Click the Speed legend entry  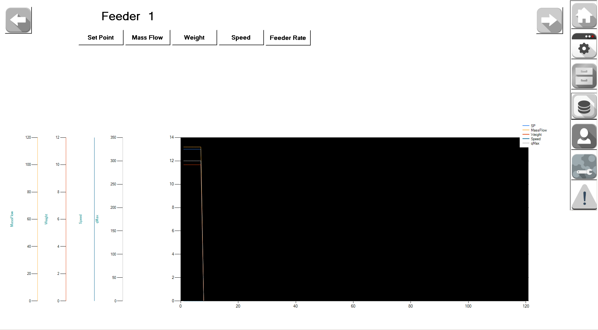click(x=535, y=139)
